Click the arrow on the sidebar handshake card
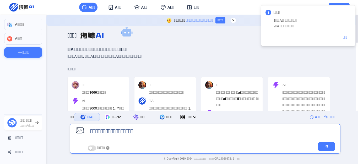 coord(37,123)
